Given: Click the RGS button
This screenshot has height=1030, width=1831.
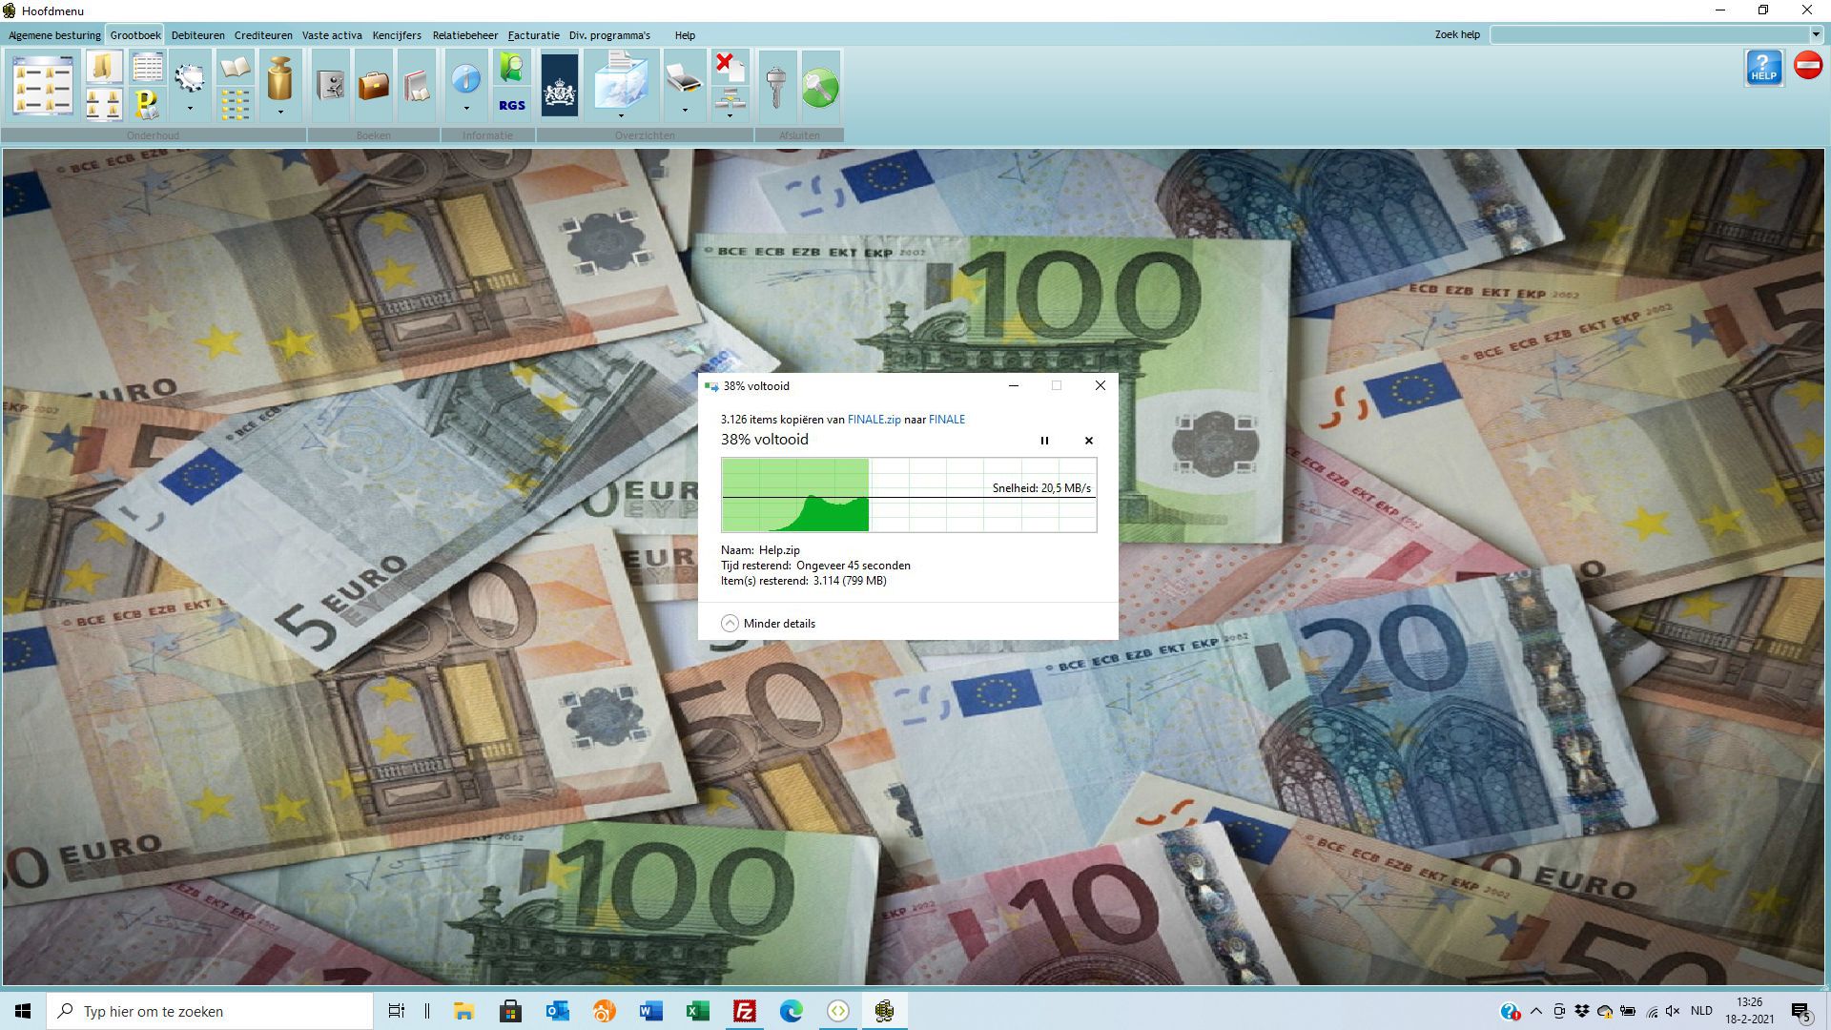Looking at the screenshot, I should pos(512,105).
